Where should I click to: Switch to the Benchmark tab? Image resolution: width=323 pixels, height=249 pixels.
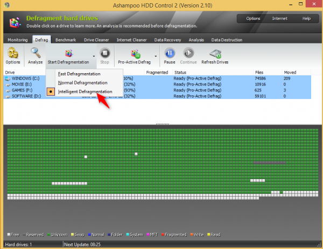(x=66, y=40)
